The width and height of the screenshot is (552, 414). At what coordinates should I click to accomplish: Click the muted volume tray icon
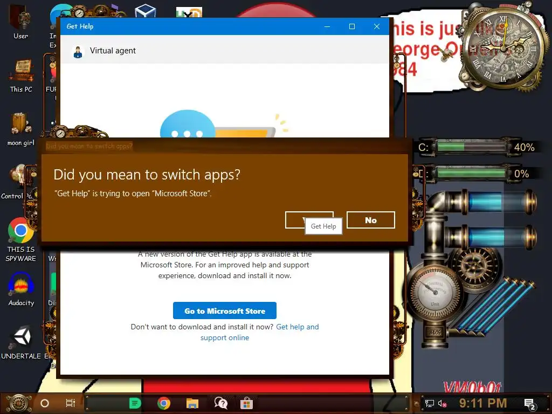tap(442, 403)
